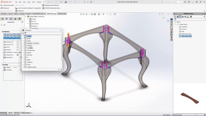
Task: Switch to the Sketch tab
Action: [x=16, y=14]
